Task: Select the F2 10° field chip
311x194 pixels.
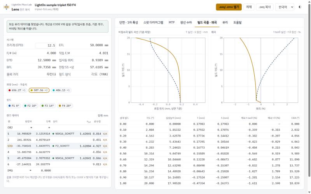Action: 30,106
